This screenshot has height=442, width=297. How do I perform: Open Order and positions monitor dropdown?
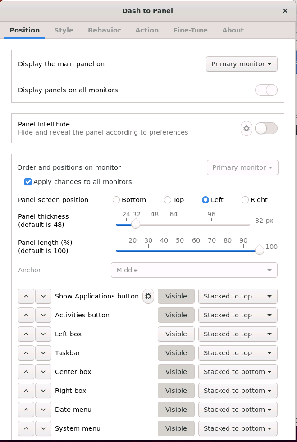(242, 167)
